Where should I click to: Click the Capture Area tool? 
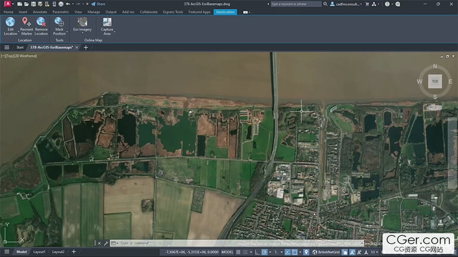point(107,26)
